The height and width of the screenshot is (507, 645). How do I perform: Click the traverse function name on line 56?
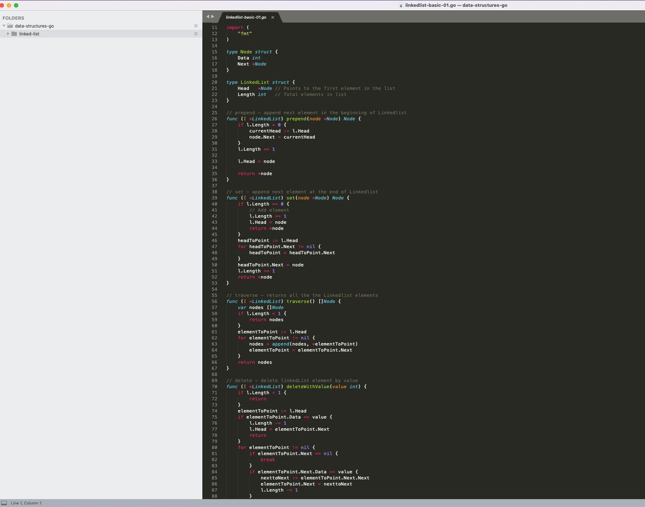(x=297, y=301)
